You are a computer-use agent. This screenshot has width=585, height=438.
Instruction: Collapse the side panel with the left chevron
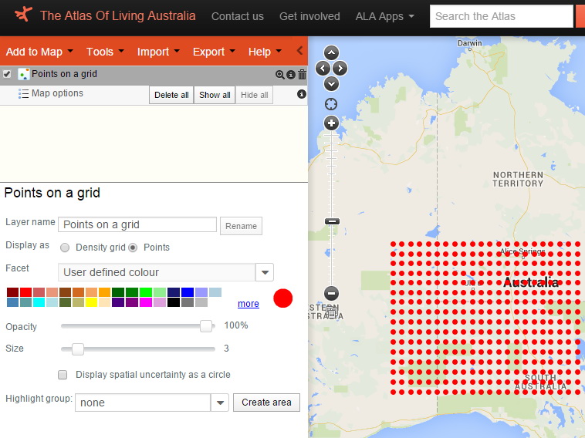[x=299, y=51]
